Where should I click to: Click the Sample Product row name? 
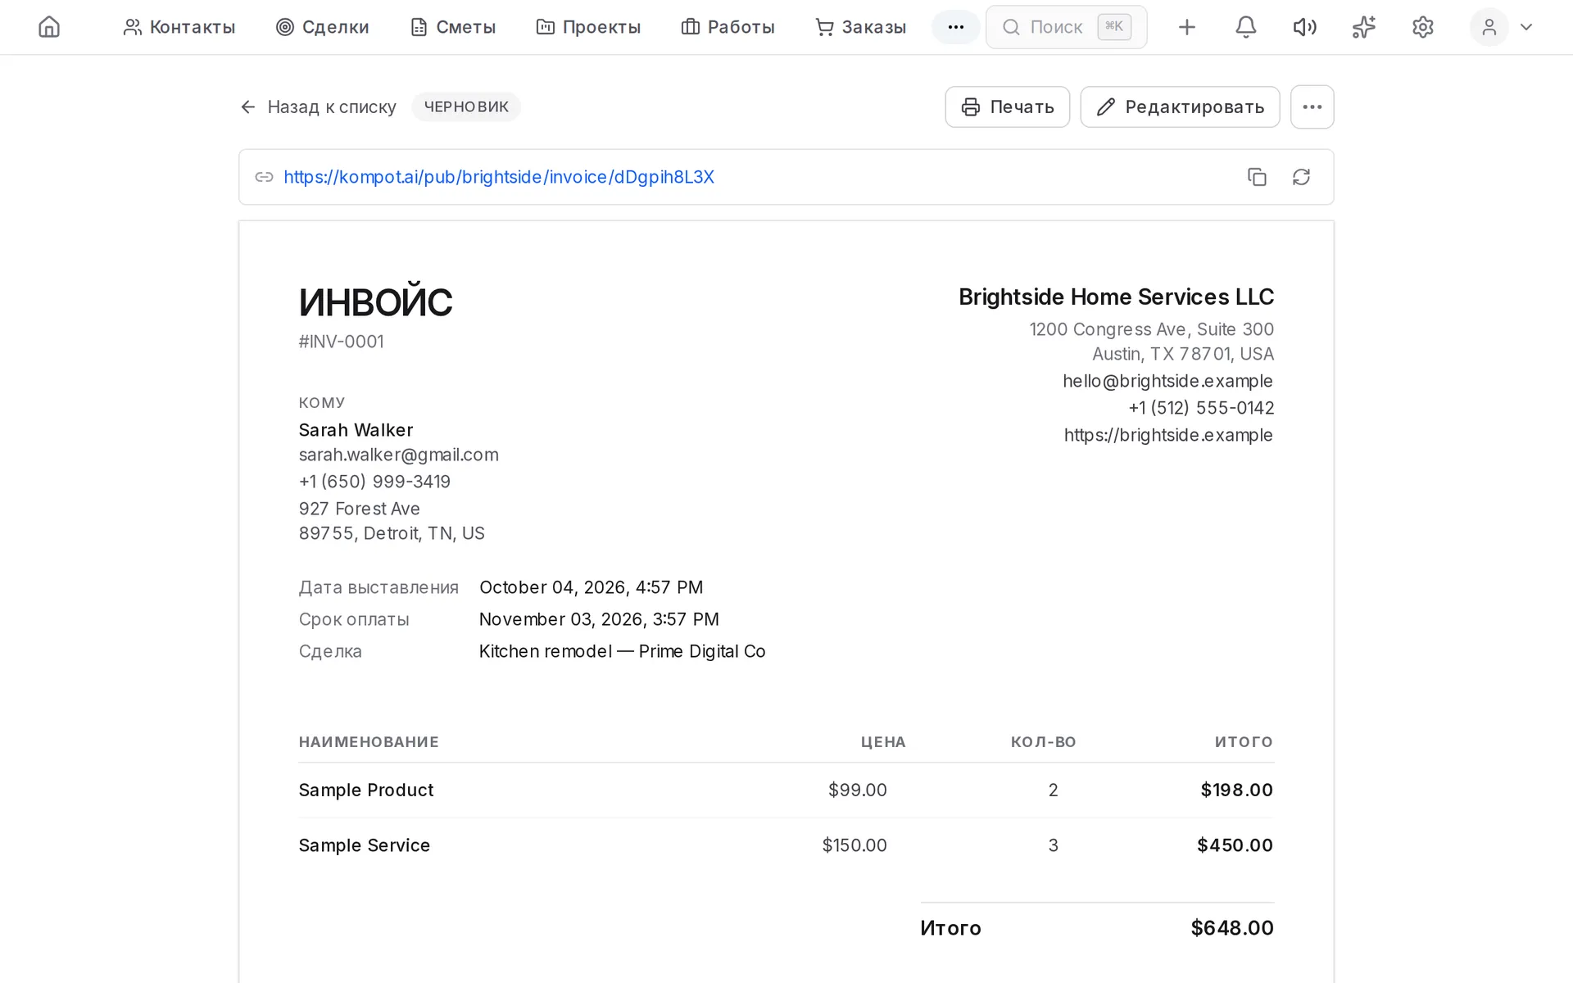click(x=366, y=790)
